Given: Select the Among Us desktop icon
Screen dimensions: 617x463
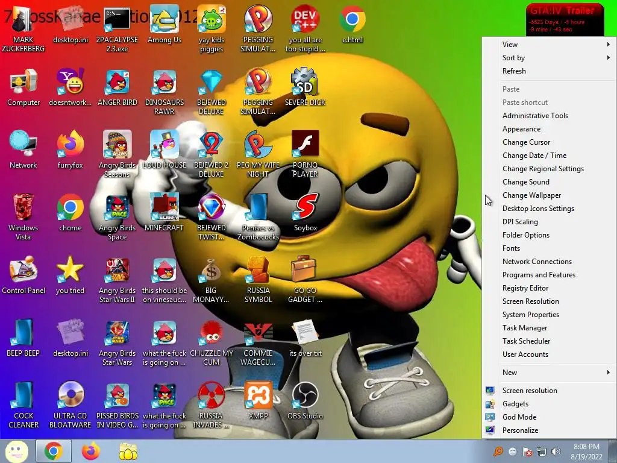Looking at the screenshot, I should pos(164,25).
